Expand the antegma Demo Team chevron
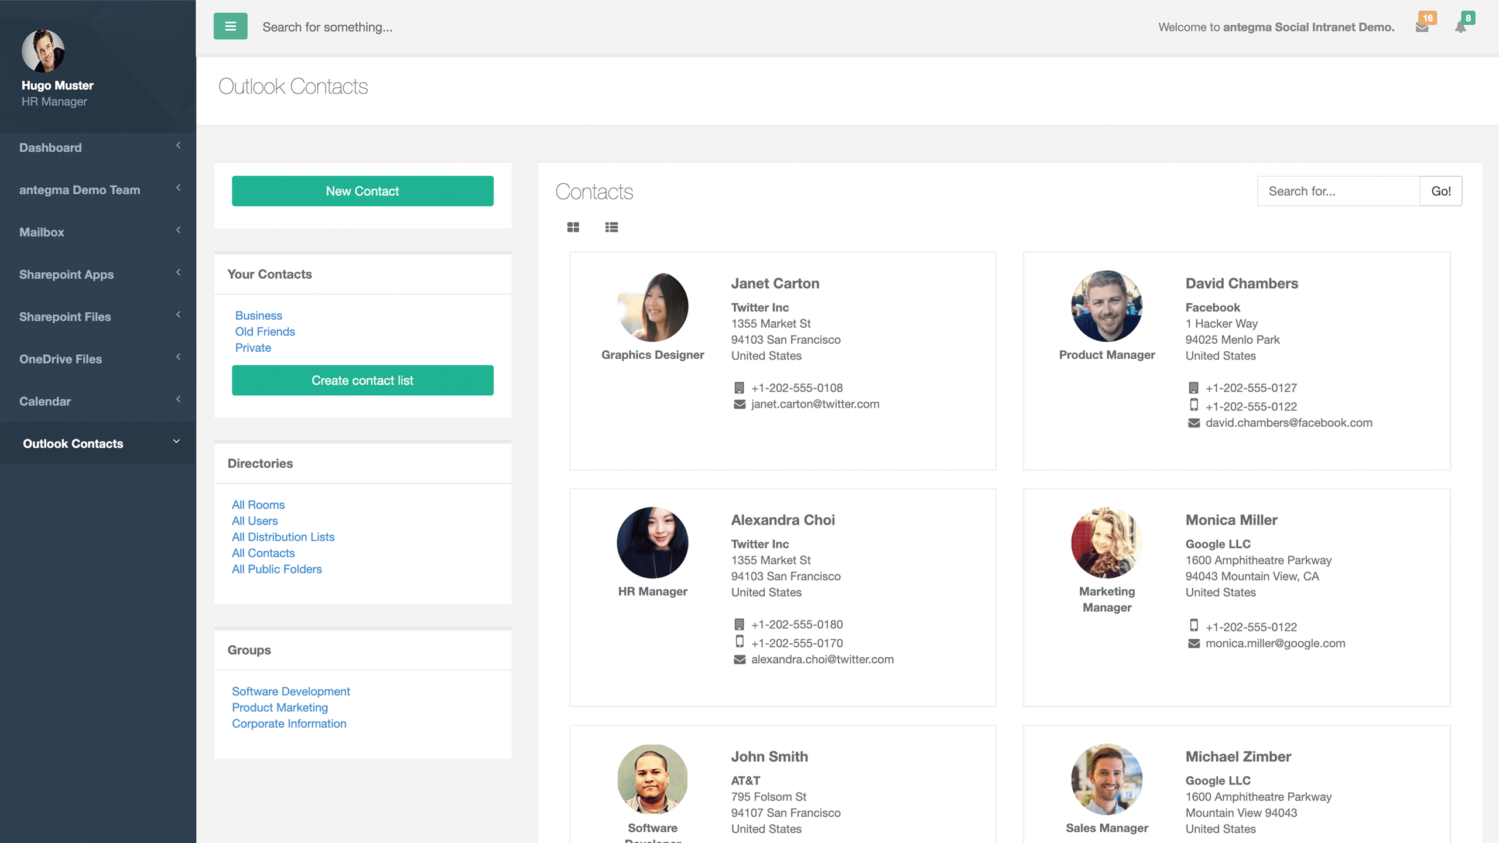 pyautogui.click(x=178, y=188)
